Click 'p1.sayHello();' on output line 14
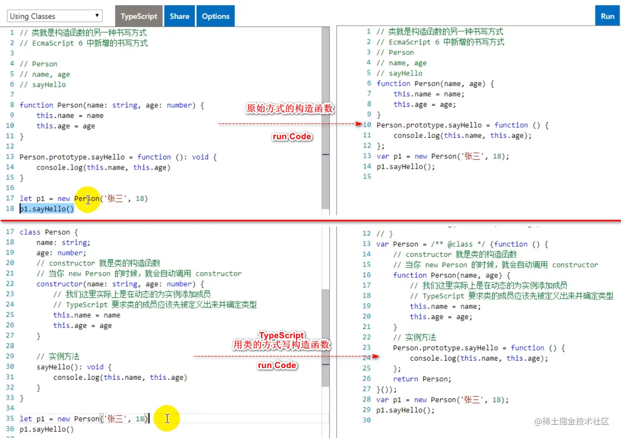This screenshot has height=438, width=621. tap(406, 166)
